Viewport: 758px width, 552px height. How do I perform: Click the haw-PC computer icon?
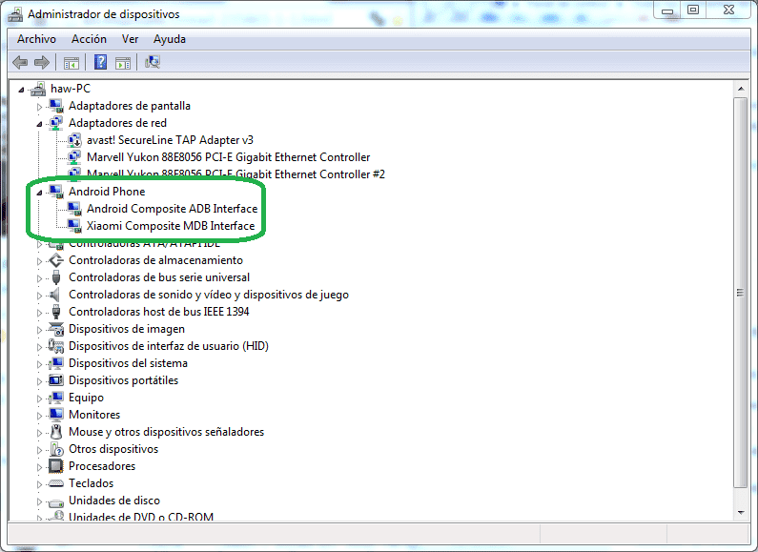tap(38, 89)
